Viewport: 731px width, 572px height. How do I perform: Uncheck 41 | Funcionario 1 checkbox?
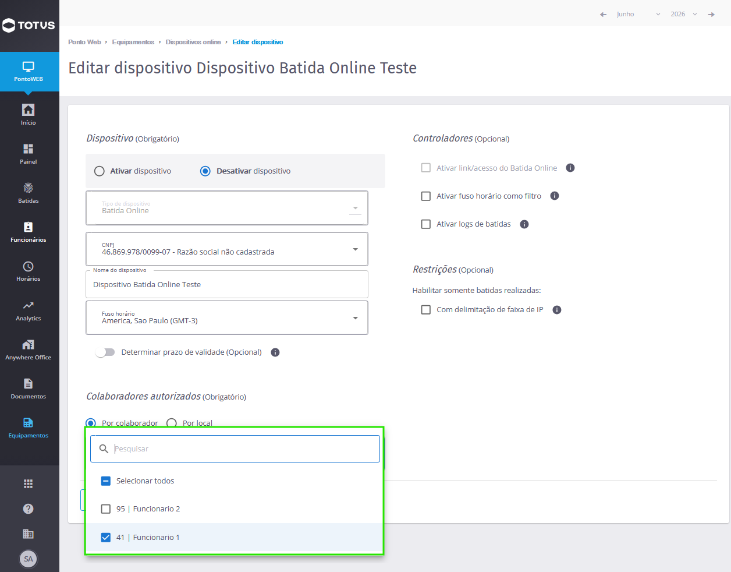point(106,538)
